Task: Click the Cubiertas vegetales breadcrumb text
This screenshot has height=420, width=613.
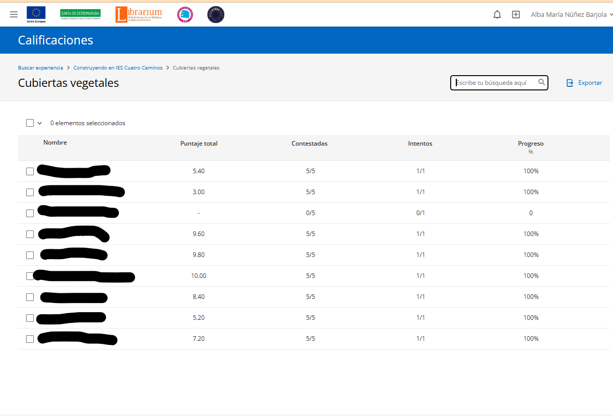Action: coord(196,68)
